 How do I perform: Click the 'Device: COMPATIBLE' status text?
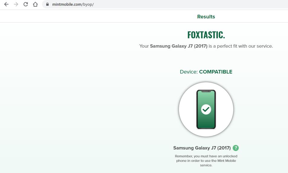pyautogui.click(x=206, y=72)
